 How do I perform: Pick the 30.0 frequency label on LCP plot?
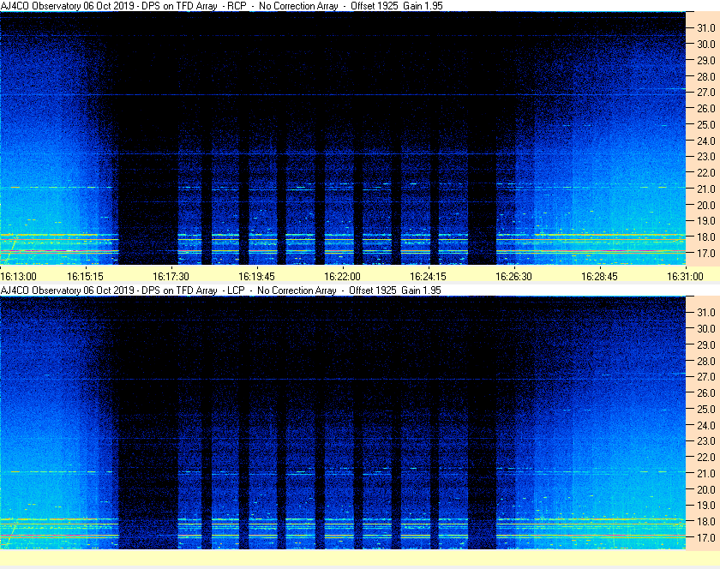click(706, 328)
